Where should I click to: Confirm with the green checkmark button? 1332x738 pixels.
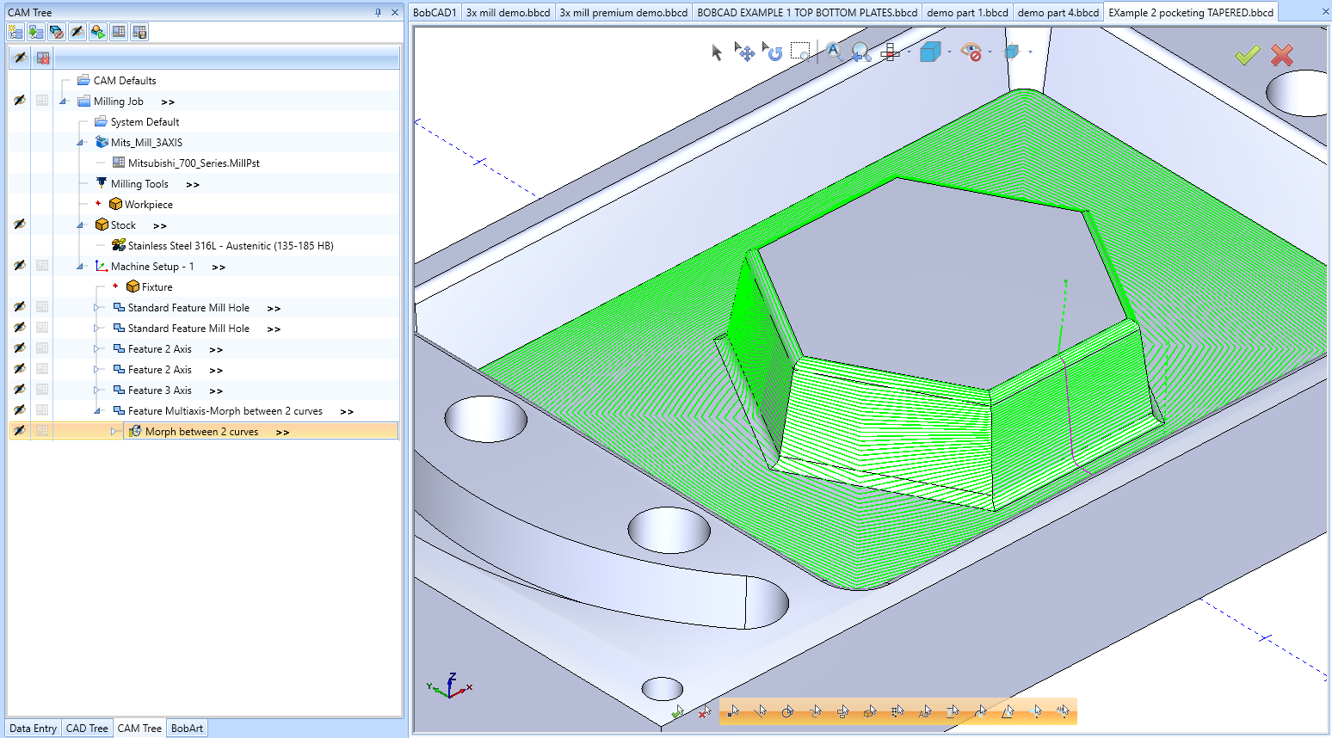1249,54
